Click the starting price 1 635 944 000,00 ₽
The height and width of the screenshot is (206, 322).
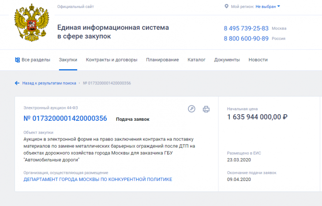coord(257,117)
